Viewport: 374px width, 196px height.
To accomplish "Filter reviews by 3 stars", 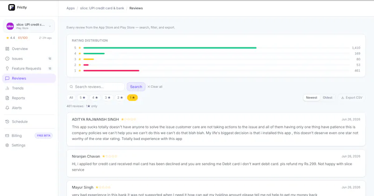I will [x=108, y=98].
